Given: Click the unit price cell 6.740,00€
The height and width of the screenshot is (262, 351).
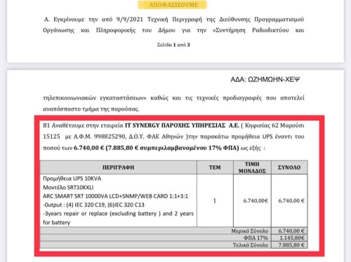Looking at the screenshot, I should click(x=256, y=200).
